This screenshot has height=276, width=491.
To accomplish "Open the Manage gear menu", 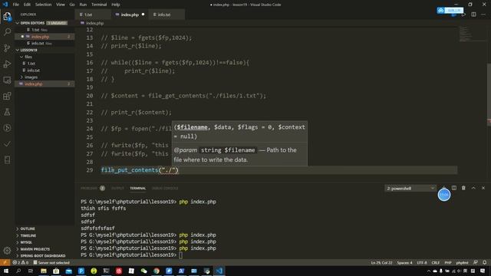I will coord(7,251).
